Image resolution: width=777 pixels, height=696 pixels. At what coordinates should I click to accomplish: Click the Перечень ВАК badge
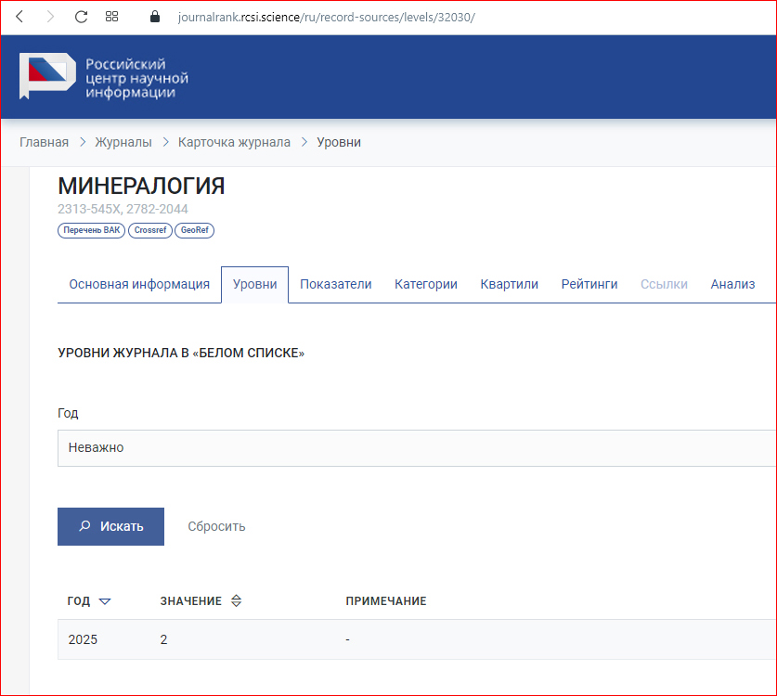click(x=92, y=230)
